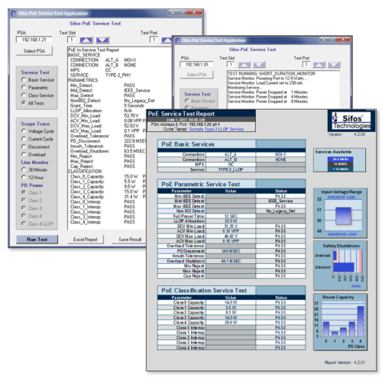Click the PSA address field showing 192.168.1.21
Viewport: 382px width, 377px height.
pos(34,40)
